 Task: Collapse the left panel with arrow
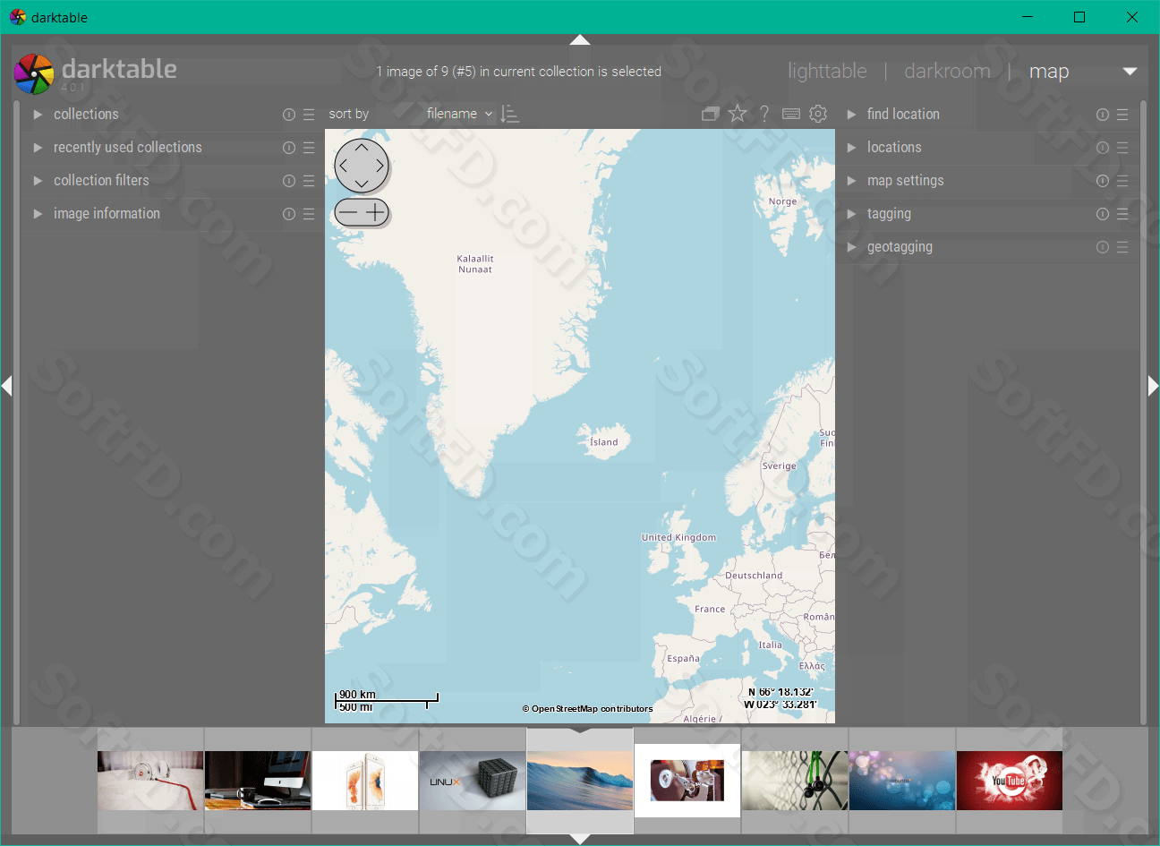6,386
